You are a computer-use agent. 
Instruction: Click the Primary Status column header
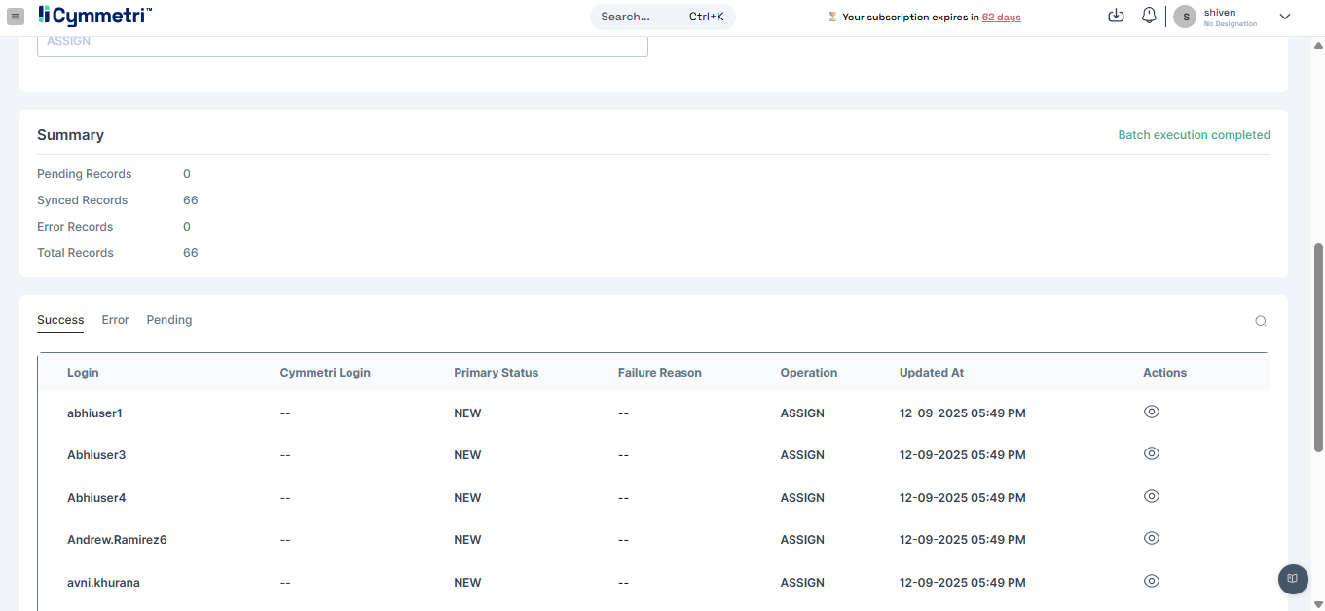tap(496, 373)
